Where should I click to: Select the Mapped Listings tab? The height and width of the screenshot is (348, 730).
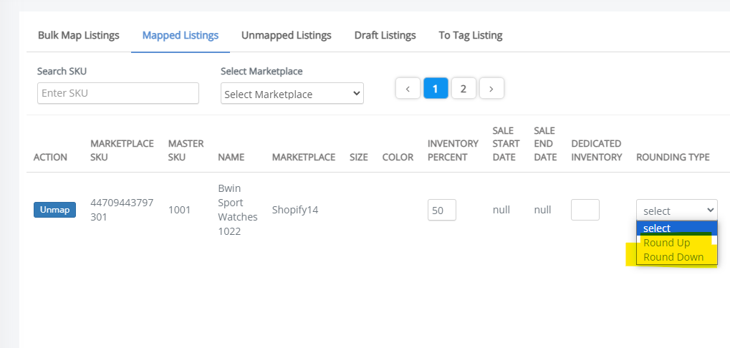pyautogui.click(x=181, y=35)
